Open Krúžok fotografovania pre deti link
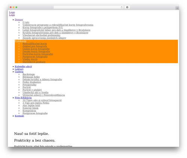Screen dimensions: 187x158 (55, 33)
